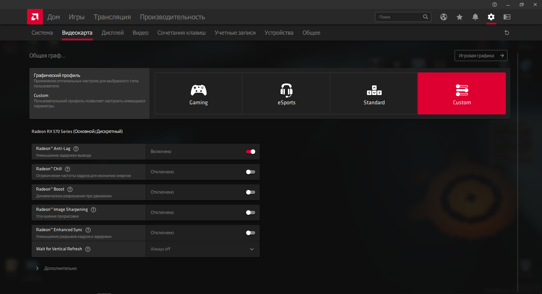Switch to Видео settings tab
The width and height of the screenshot is (542, 294).
coord(141,33)
